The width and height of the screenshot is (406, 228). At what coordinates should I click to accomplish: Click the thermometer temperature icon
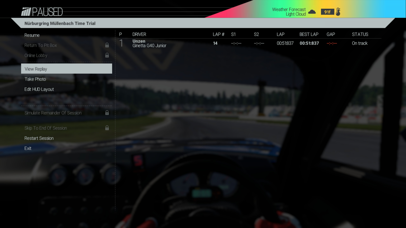coord(338,12)
